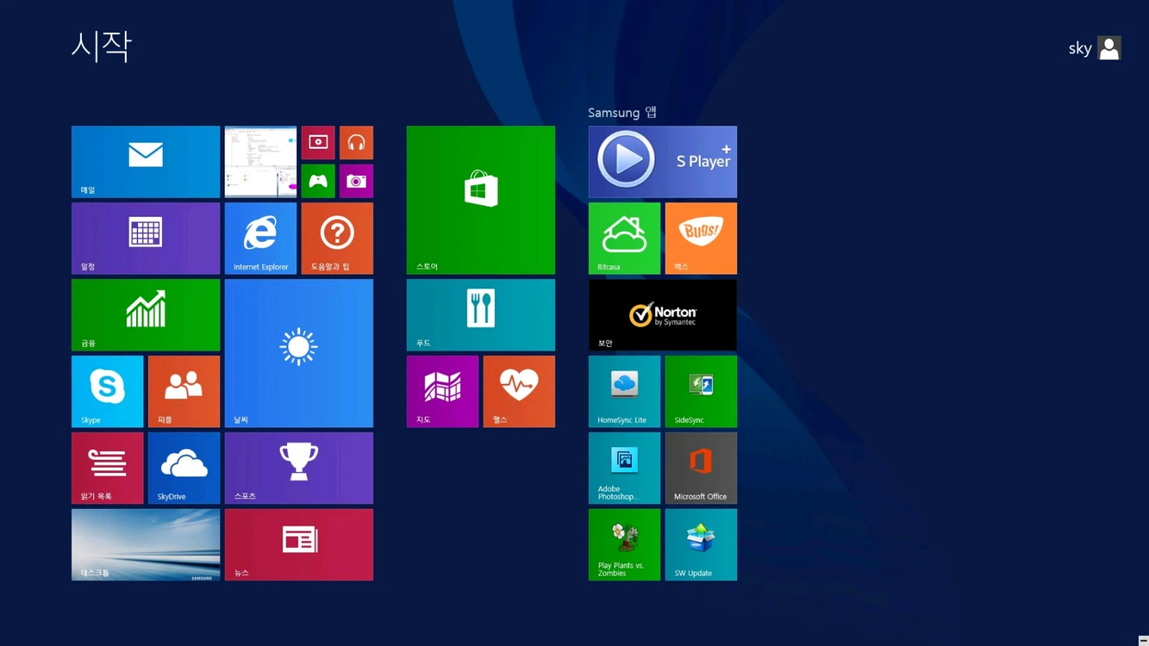Open the SkyDrive tile
The image size is (1149, 646).
184,468
